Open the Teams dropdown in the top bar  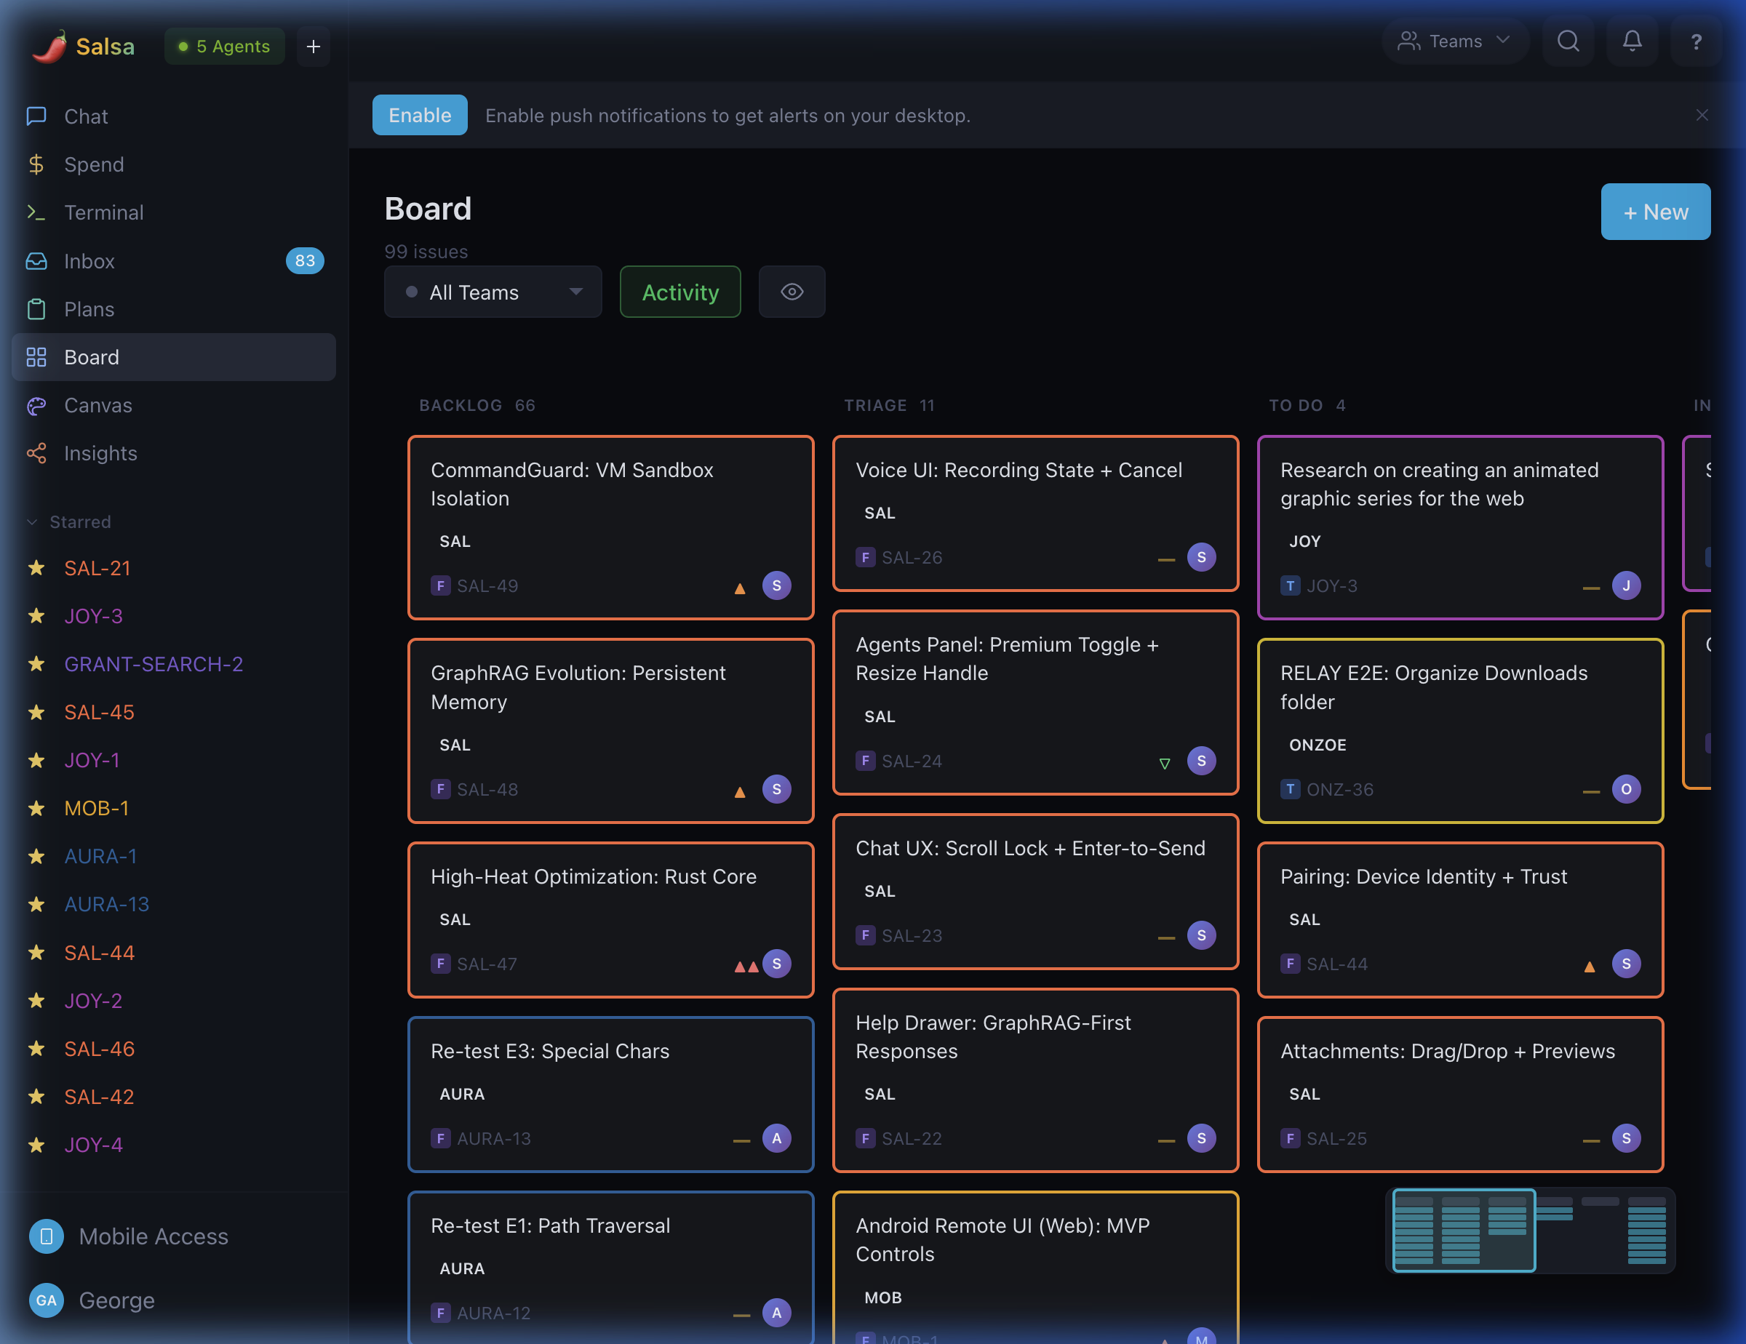[x=1455, y=41]
